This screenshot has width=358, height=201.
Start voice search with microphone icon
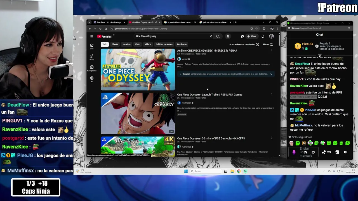click(228, 36)
